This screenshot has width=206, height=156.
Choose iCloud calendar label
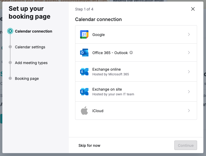pyautogui.click(x=98, y=111)
